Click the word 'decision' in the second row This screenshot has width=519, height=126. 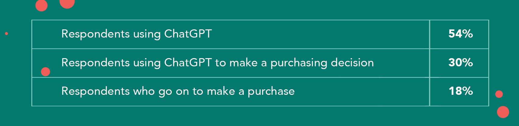coord(352,63)
